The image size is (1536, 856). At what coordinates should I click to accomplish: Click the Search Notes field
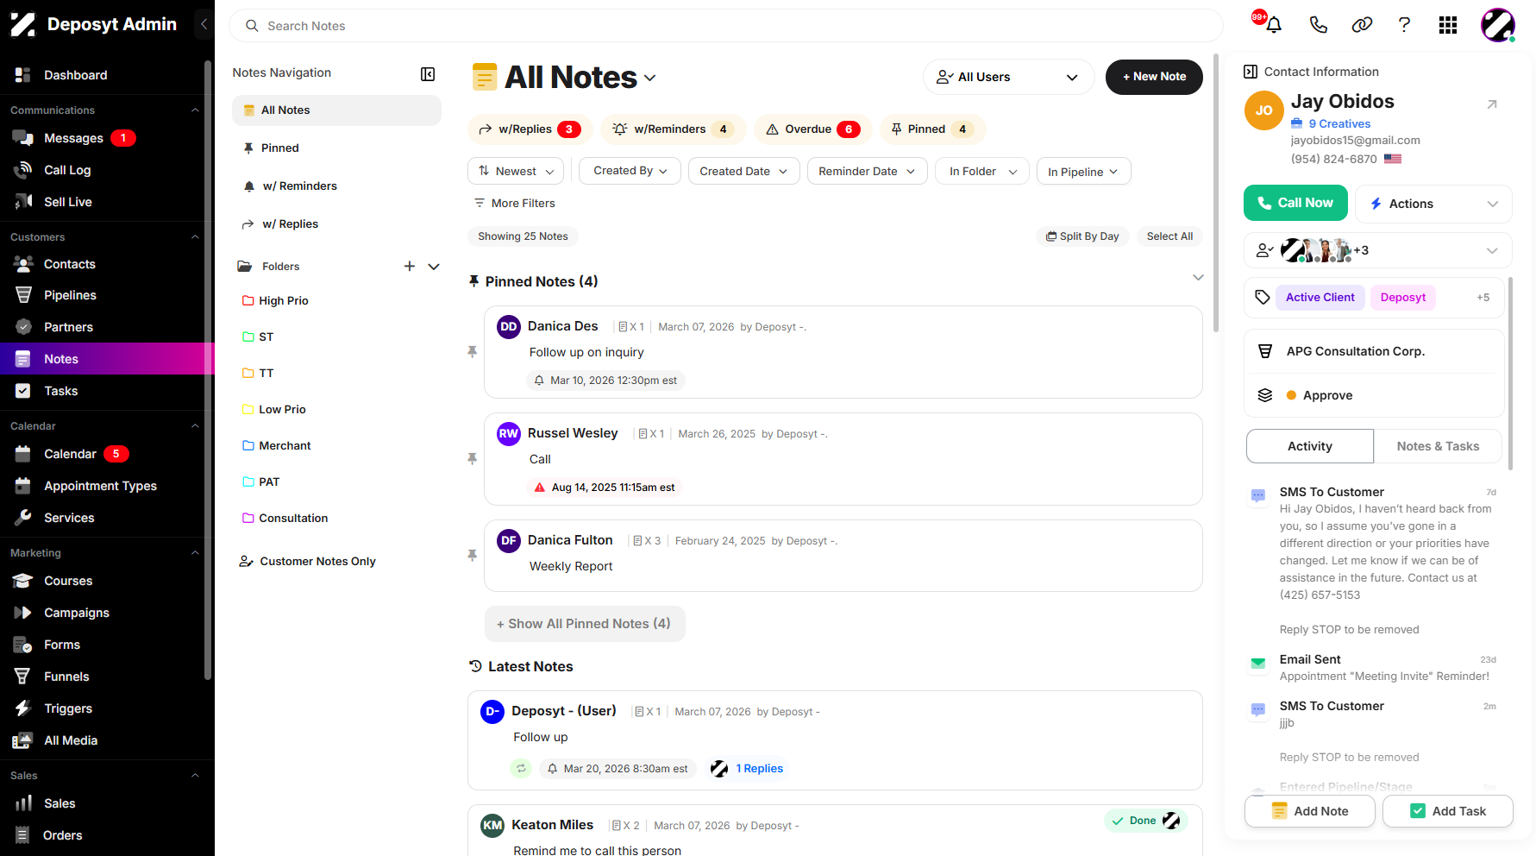[x=725, y=26]
